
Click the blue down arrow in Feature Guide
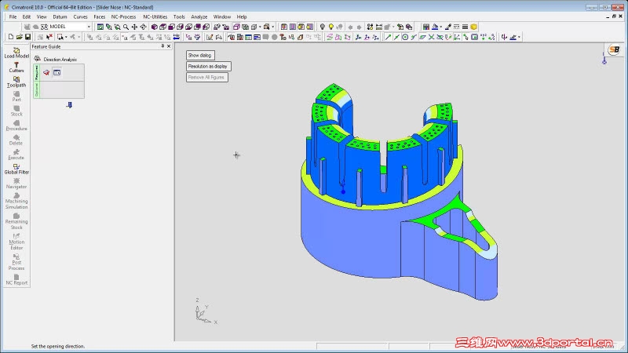(x=69, y=105)
